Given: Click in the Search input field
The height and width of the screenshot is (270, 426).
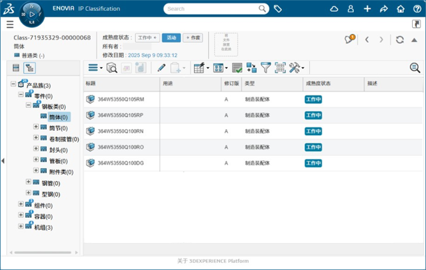Looking at the screenshot, I should pos(210,9).
